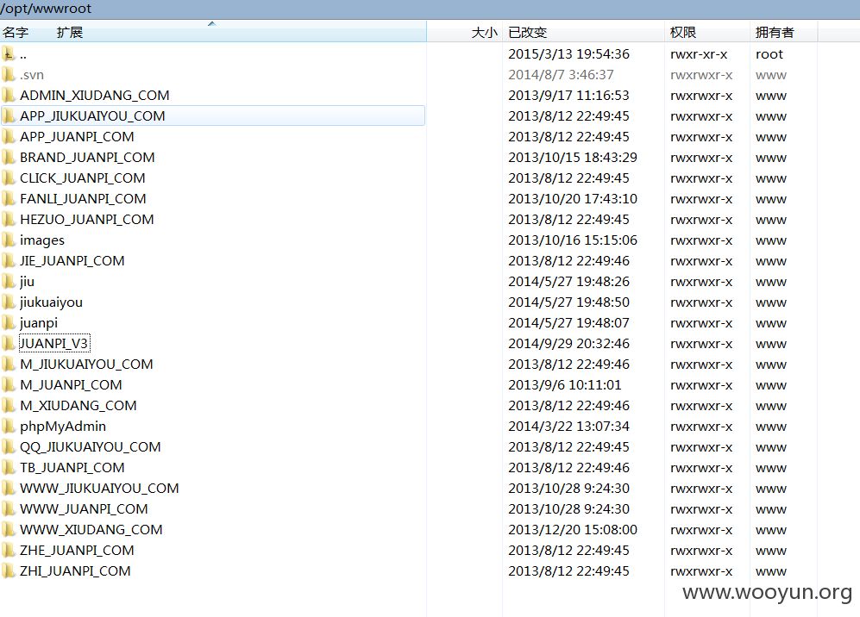860x617 pixels.
Task: Select the BRAND_JUANPI_COM folder name
Action: [87, 157]
